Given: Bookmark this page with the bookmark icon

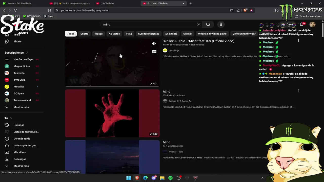Looking at the screenshot, I should 49,10.
